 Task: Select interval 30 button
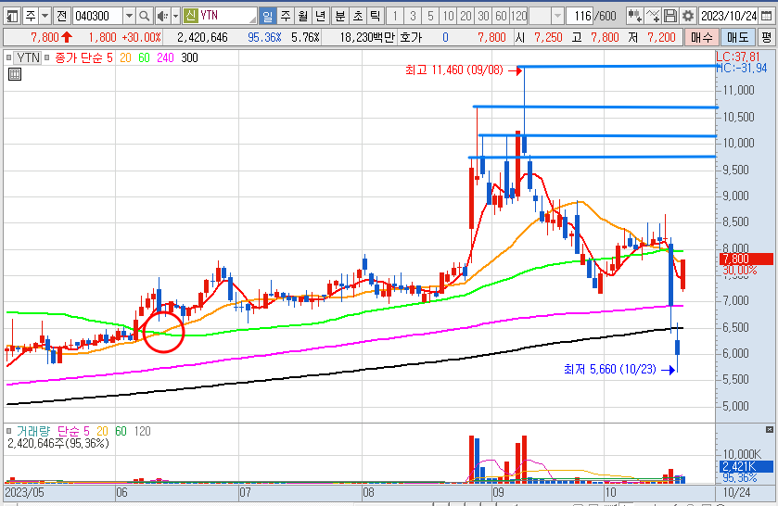(483, 17)
